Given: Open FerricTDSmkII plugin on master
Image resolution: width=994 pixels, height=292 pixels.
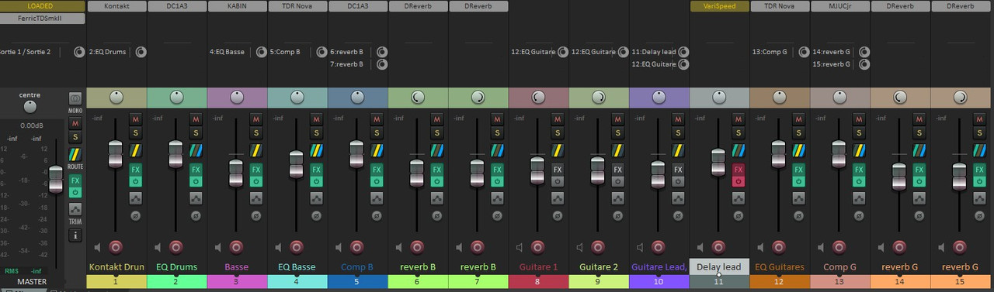Looking at the screenshot, I should (x=42, y=19).
